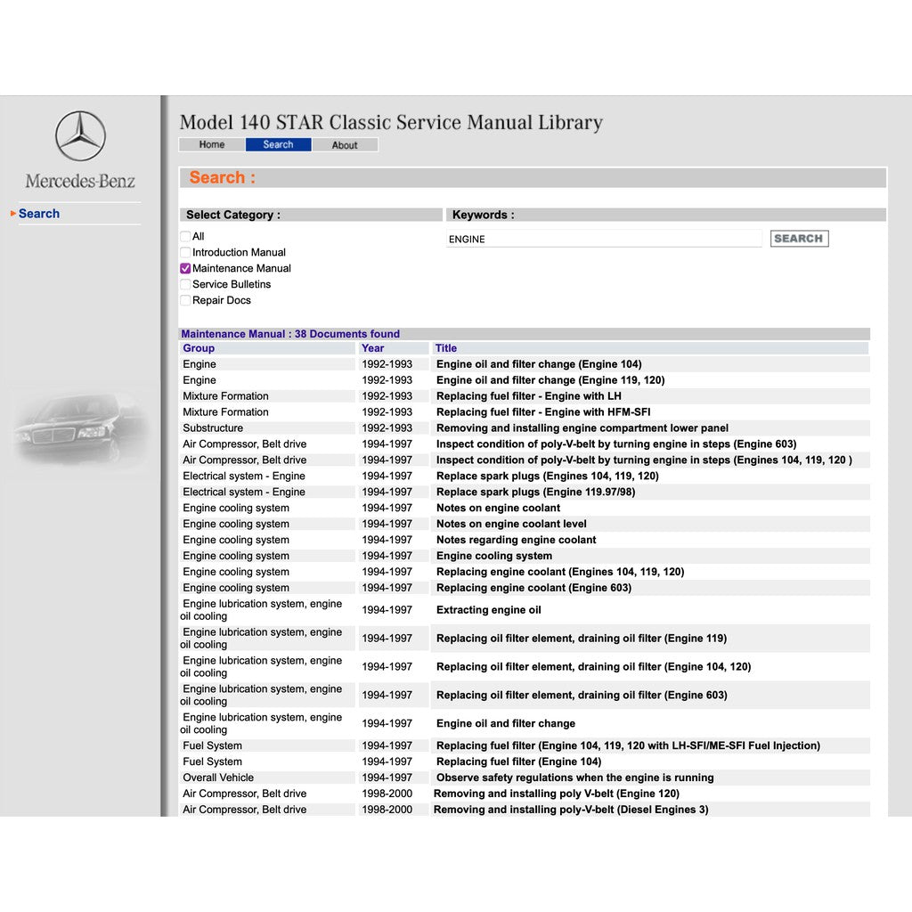Switch to the Home tab

(211, 144)
